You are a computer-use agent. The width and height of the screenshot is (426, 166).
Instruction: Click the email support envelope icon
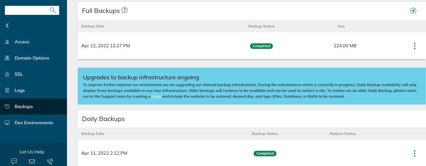(x=32, y=161)
